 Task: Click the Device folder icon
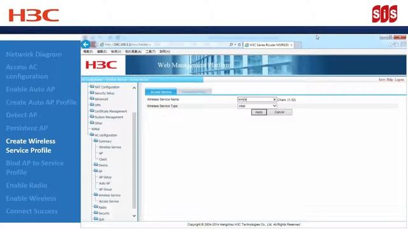(96, 165)
